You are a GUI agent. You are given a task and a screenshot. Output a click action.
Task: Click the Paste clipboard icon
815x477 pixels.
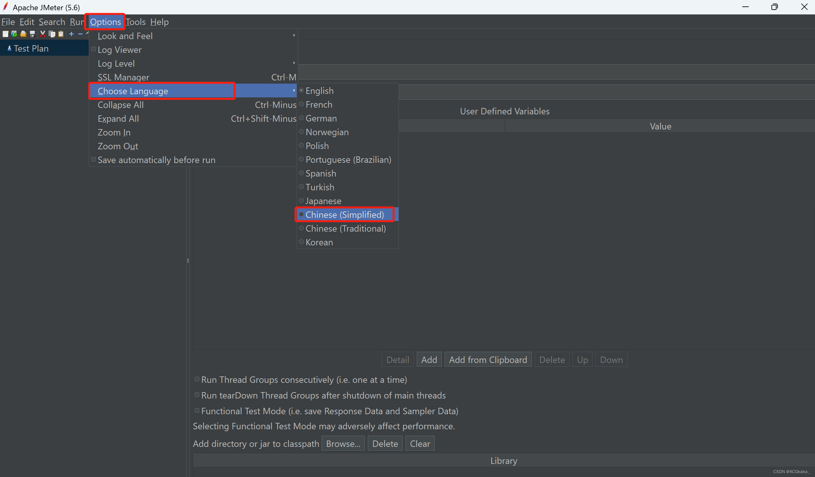(61, 34)
